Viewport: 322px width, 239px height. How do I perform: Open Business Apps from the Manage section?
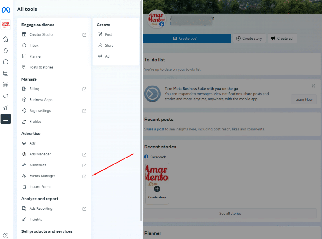pyautogui.click(x=41, y=100)
